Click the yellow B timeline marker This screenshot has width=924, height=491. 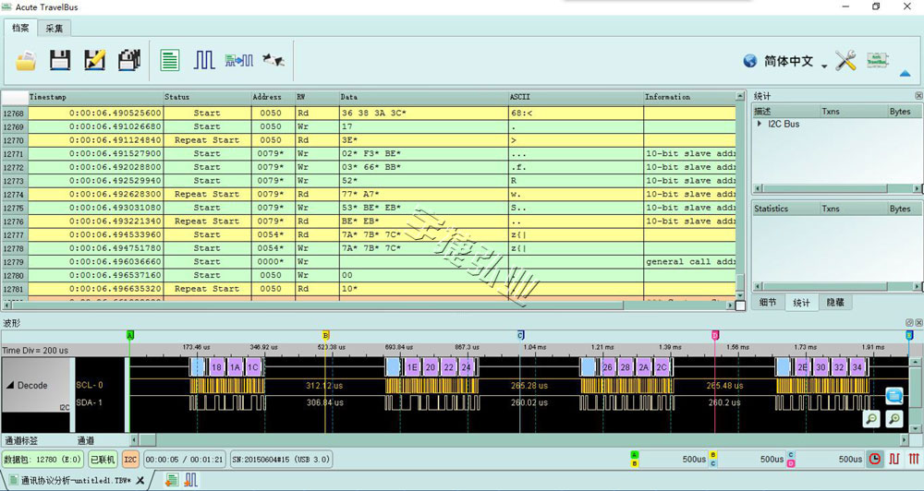click(x=325, y=335)
